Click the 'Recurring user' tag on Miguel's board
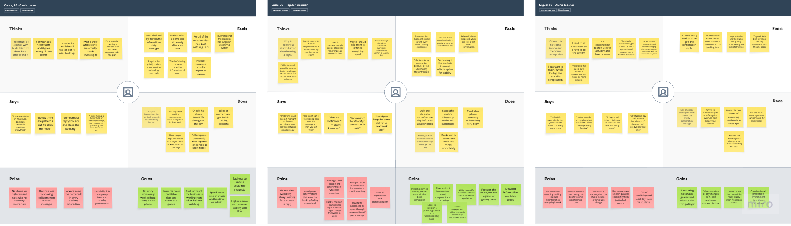This screenshot has width=791, height=226. (x=564, y=10)
